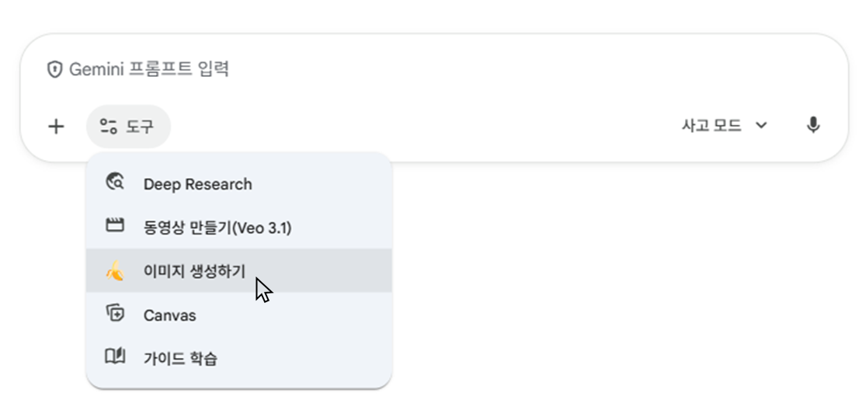The width and height of the screenshot is (859, 407).
Task: Click the chevron next to 사고 모드
Action: (x=761, y=126)
